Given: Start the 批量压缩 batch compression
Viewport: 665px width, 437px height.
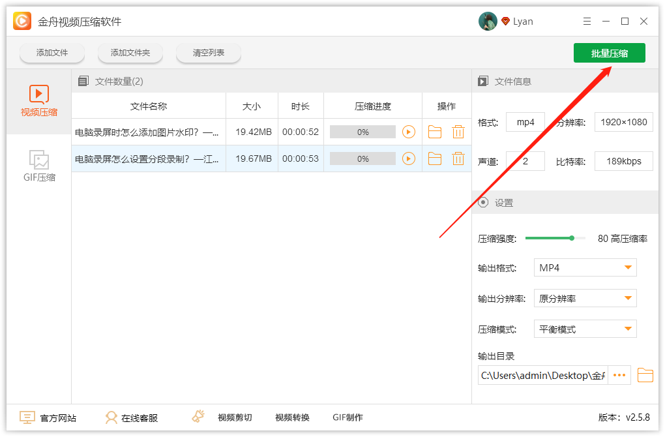Looking at the screenshot, I should tap(610, 53).
